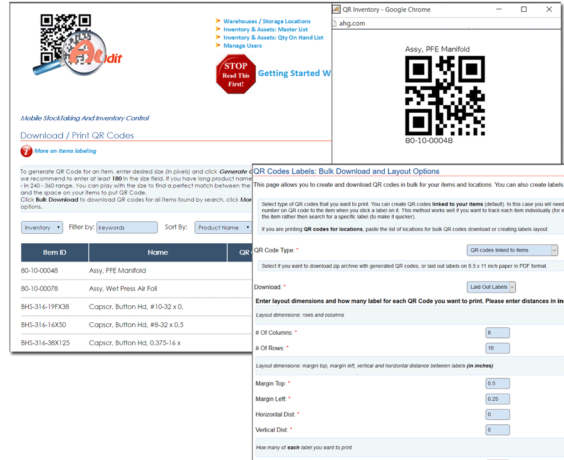564x460 pixels.
Task: Click the QR Codes Labels: Bulk Download heading
Action: (x=347, y=172)
